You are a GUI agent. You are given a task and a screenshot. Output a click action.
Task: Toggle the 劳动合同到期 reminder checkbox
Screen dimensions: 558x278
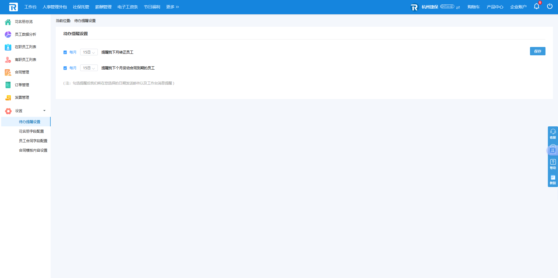[x=65, y=68]
